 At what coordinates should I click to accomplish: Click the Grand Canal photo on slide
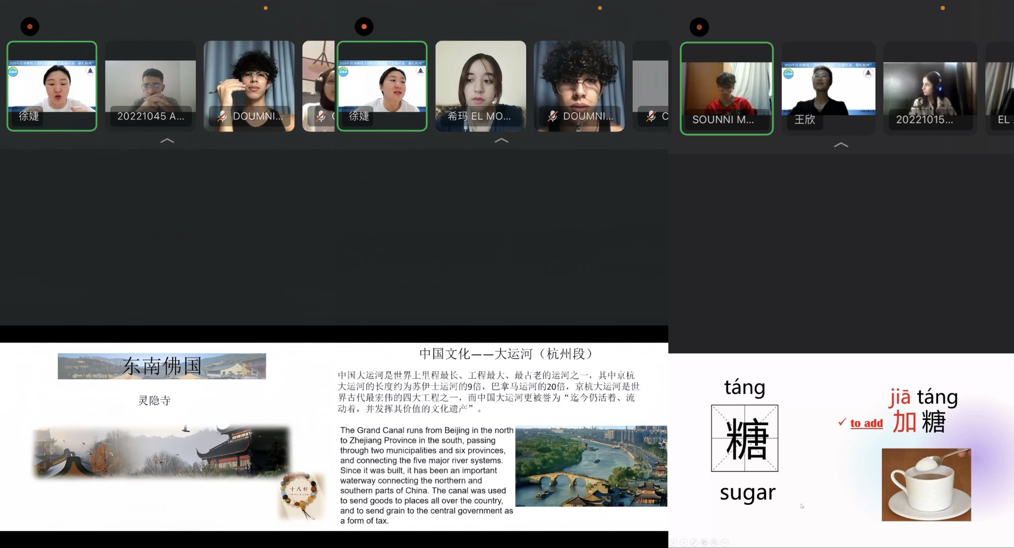click(x=591, y=466)
